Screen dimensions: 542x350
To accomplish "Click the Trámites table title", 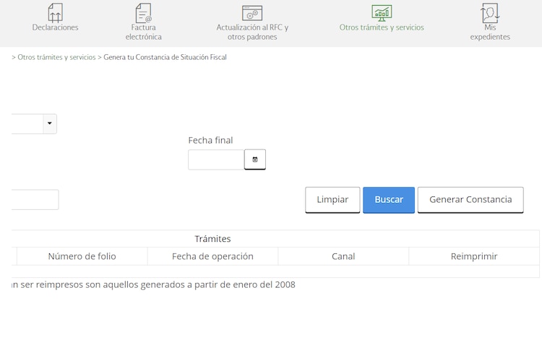I will 212,239.
